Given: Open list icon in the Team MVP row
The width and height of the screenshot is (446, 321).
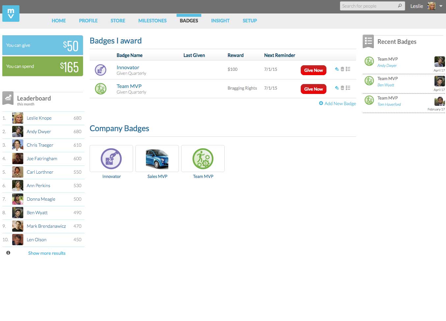Looking at the screenshot, I should point(348,88).
